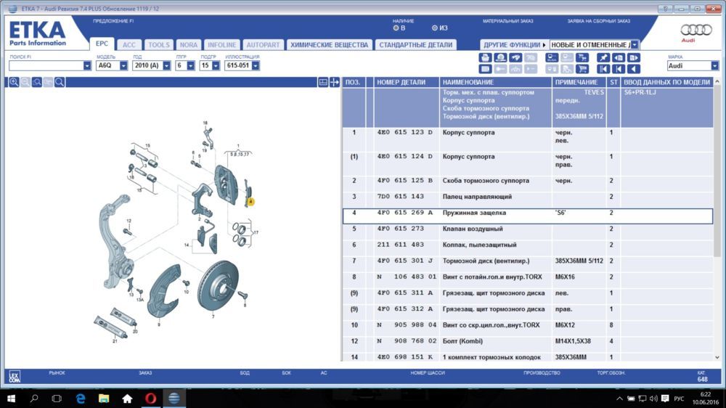
Task: Switch to the INFOLINE tab
Action: click(x=221, y=45)
